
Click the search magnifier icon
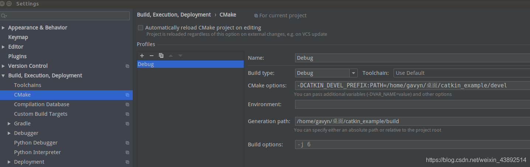click(x=3, y=16)
